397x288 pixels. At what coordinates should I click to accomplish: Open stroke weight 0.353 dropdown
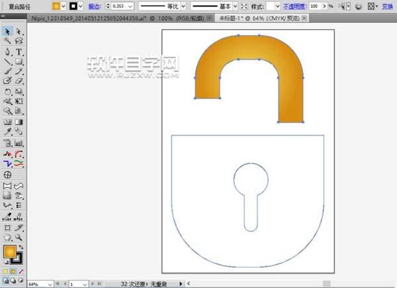click(130, 7)
